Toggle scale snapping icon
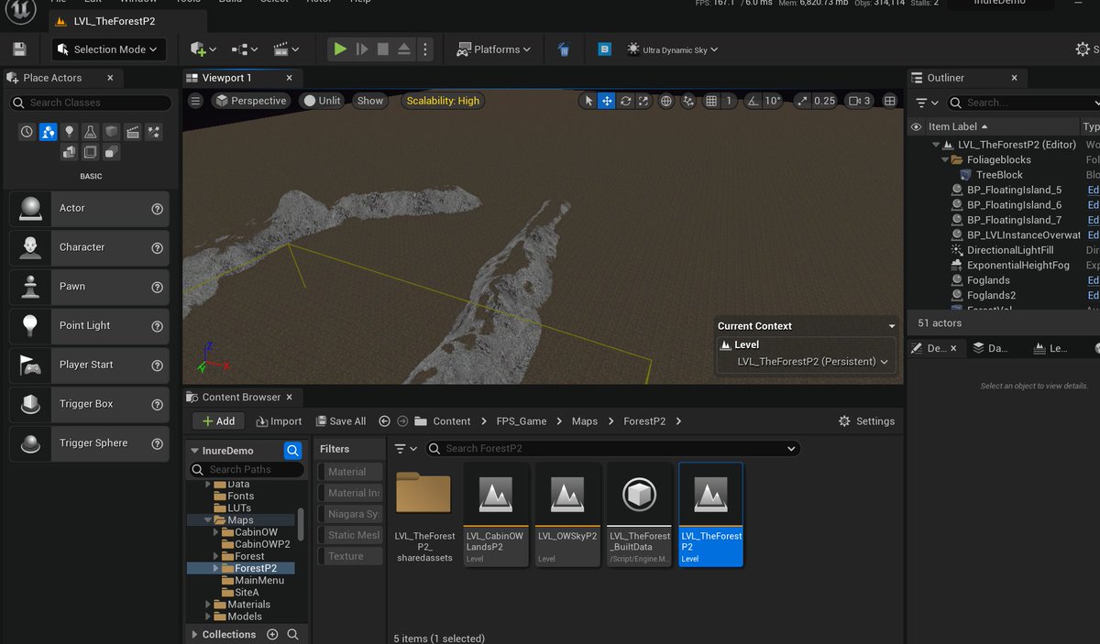This screenshot has width=1100, height=644. (x=802, y=101)
